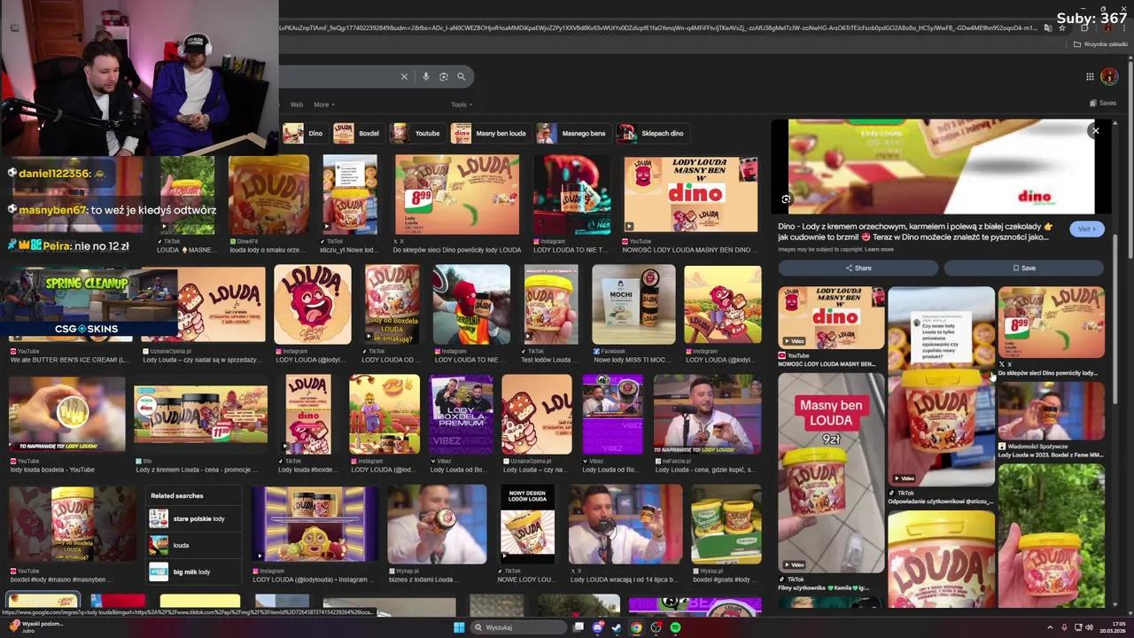Open Nowość Lody Louda YouTube related image
The height and width of the screenshot is (638, 1134).
point(831,318)
